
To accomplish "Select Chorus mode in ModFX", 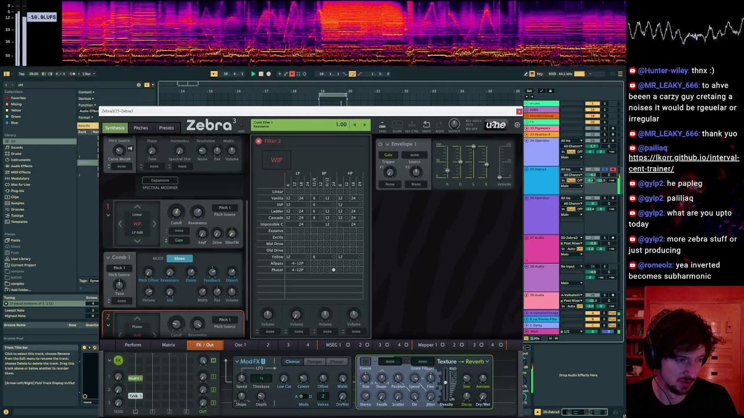I will 292,362.
